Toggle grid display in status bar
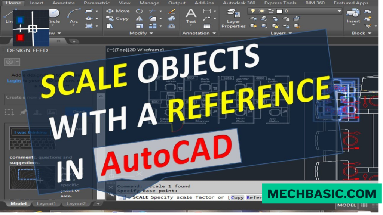 coord(364,205)
